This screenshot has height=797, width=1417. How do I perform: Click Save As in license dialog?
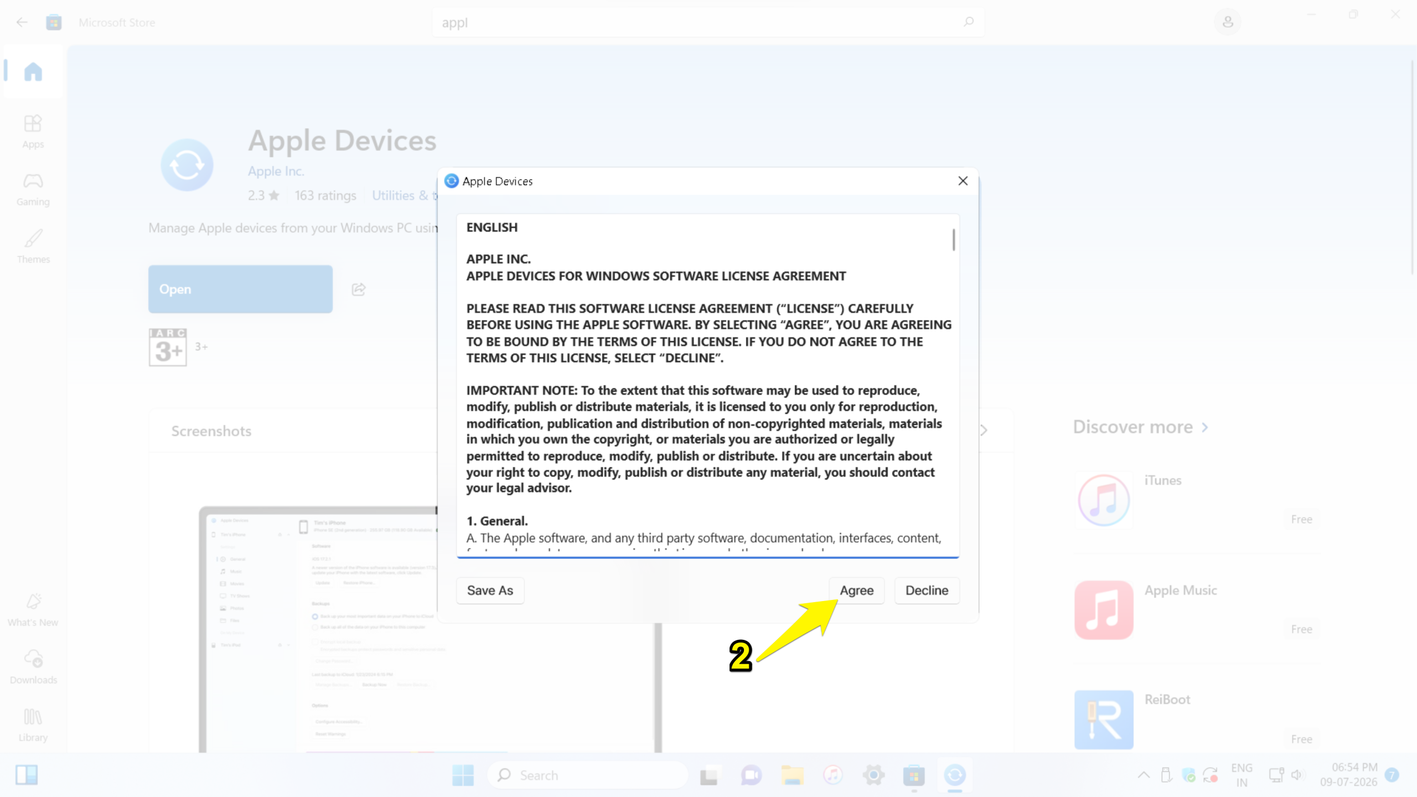490,591
